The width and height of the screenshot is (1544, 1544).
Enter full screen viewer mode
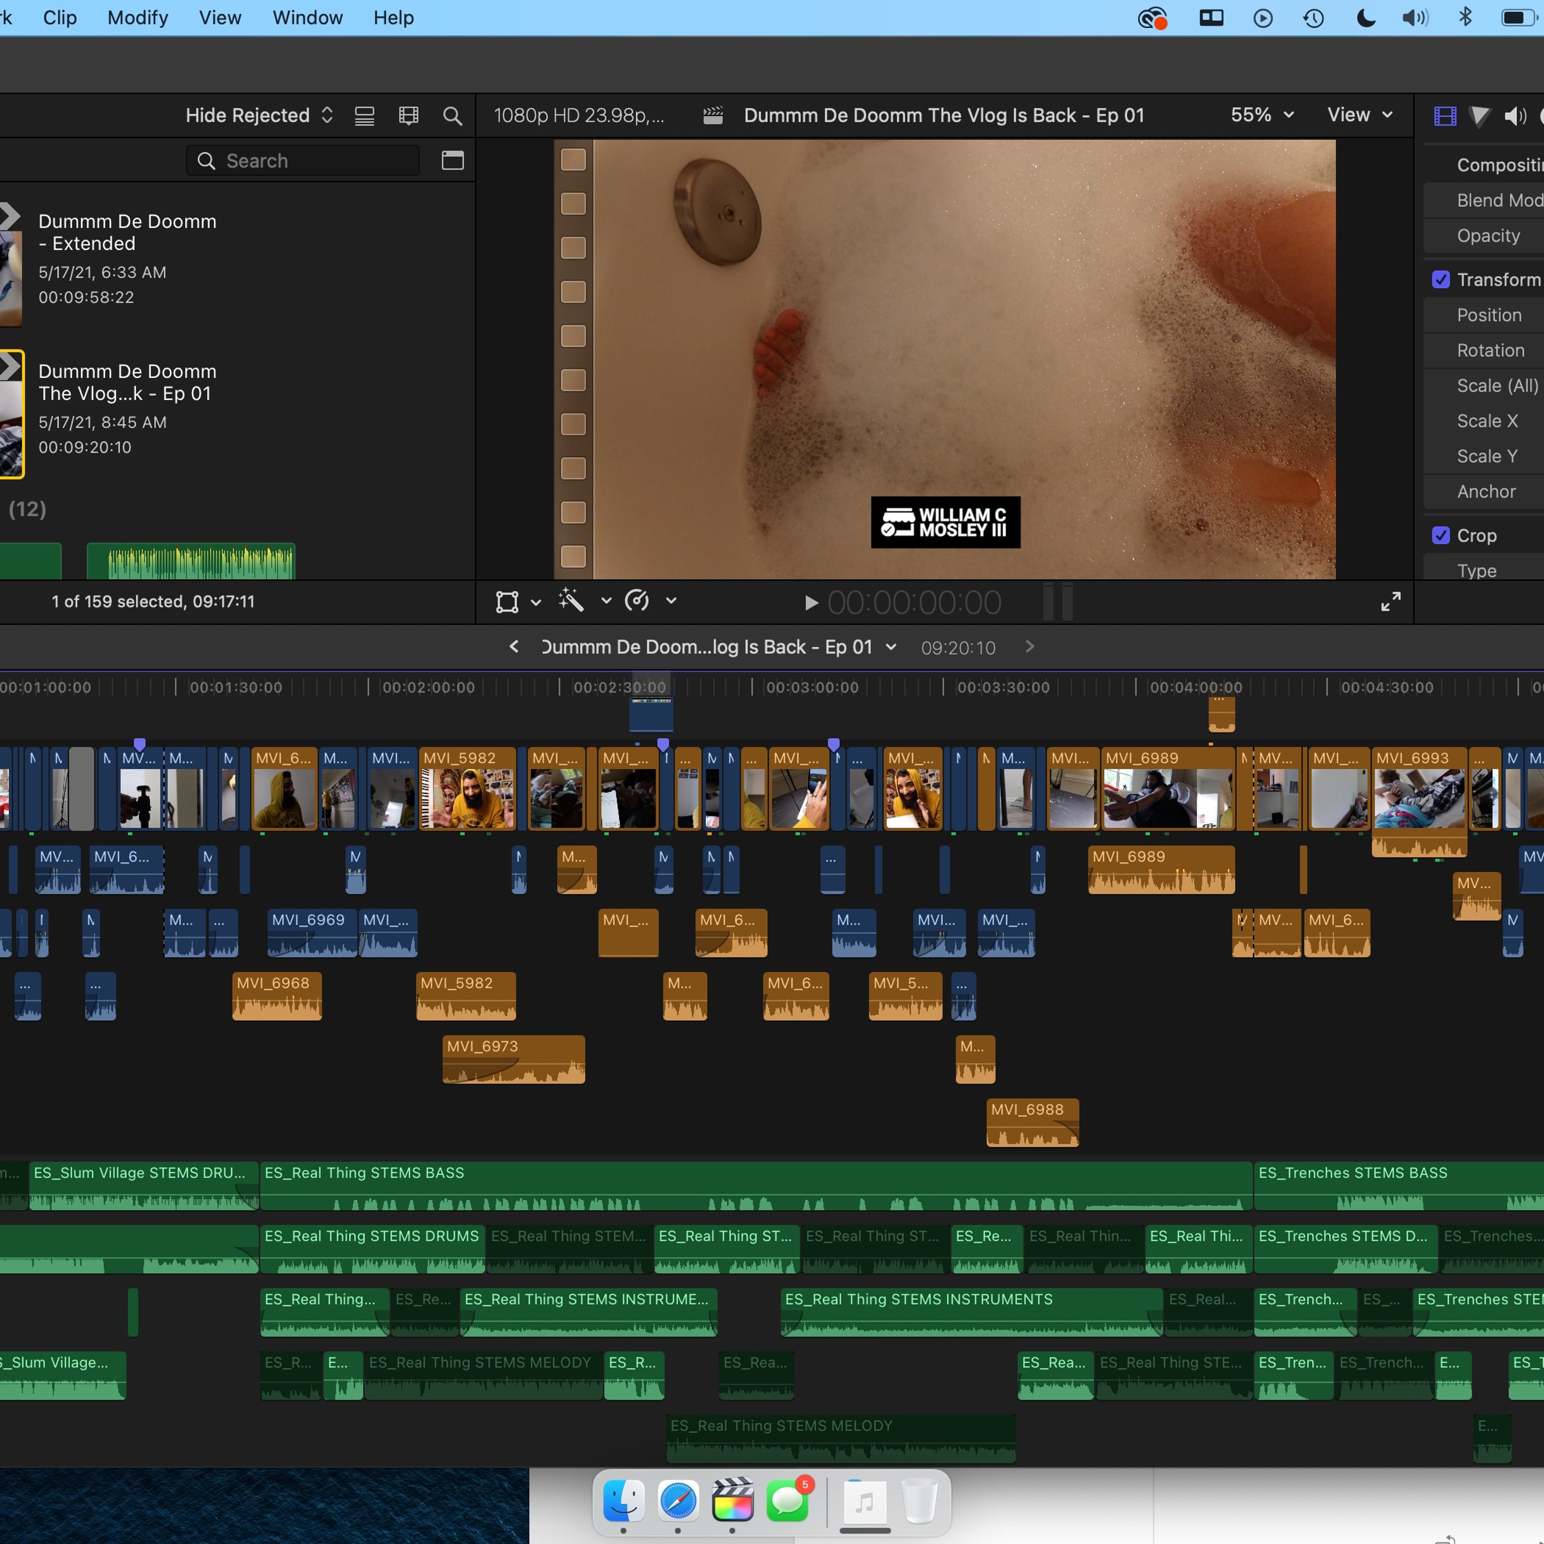[x=1391, y=602]
